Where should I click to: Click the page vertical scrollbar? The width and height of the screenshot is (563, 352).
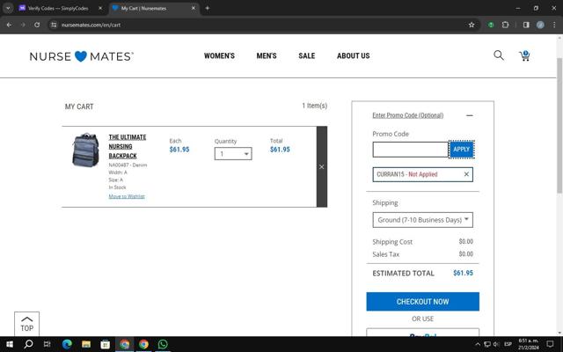pyautogui.click(x=559, y=126)
